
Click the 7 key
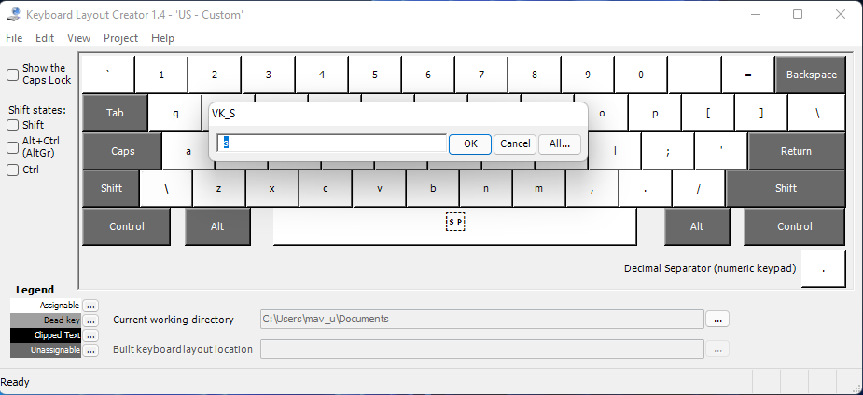point(481,75)
